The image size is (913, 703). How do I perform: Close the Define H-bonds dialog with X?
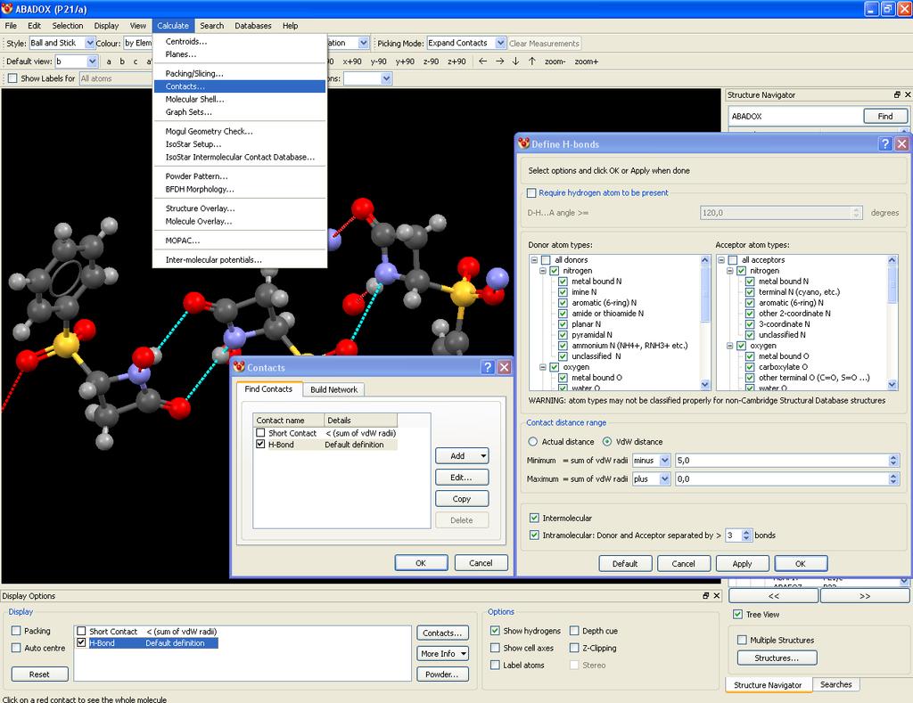(902, 143)
